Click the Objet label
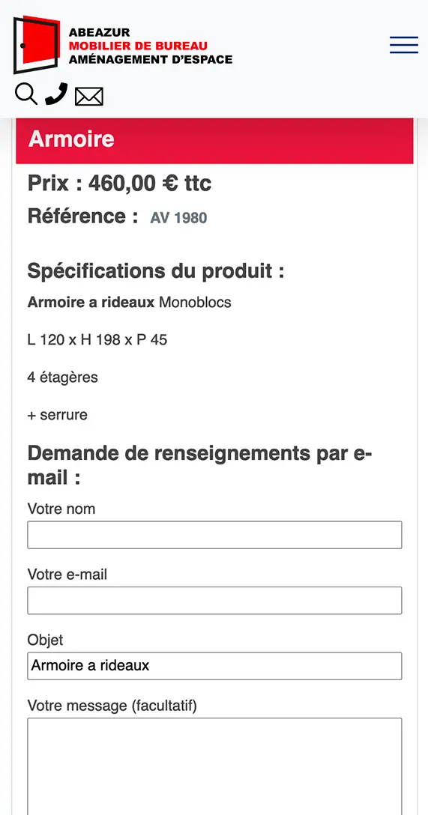The width and height of the screenshot is (428, 815). pyautogui.click(x=45, y=640)
